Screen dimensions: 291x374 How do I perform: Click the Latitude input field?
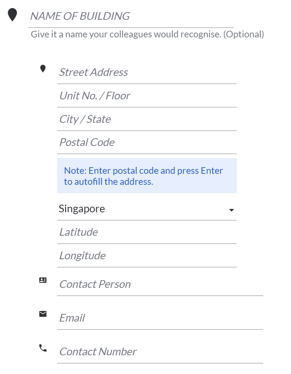tap(147, 232)
